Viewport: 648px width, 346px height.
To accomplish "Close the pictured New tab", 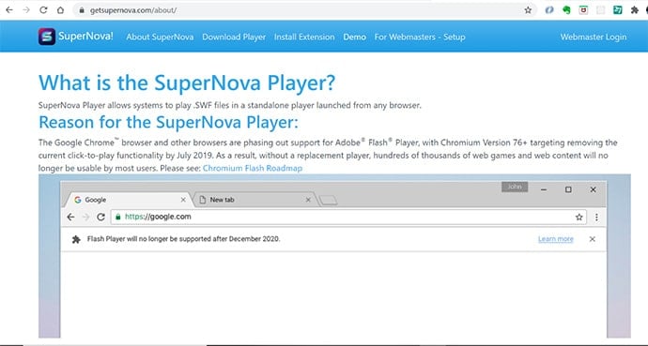I will pos(308,200).
